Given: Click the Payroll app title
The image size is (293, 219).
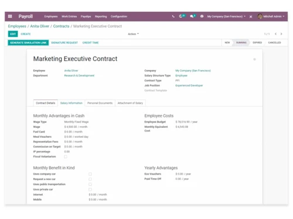Looking at the screenshot, I should pyautogui.click(x=26, y=16).
